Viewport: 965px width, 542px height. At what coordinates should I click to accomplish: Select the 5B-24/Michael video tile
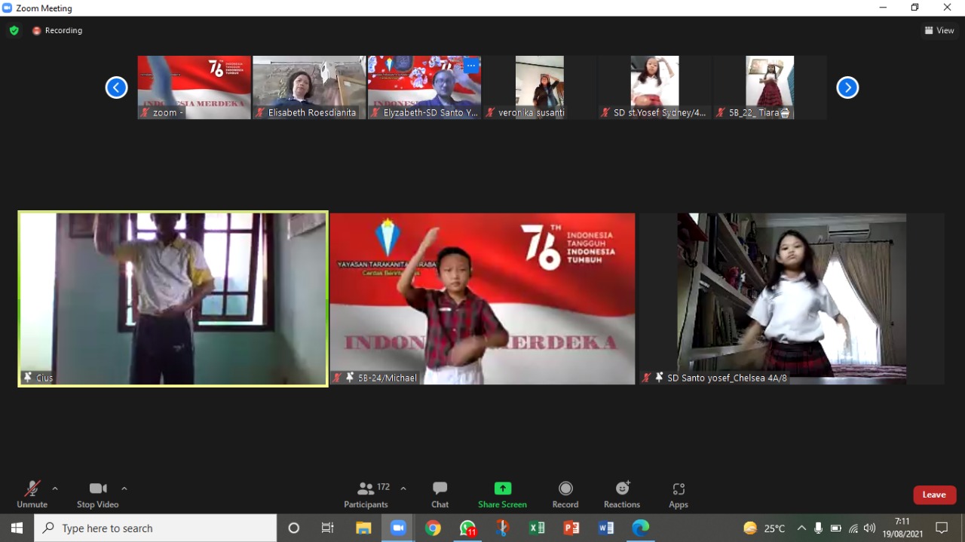[x=482, y=299]
